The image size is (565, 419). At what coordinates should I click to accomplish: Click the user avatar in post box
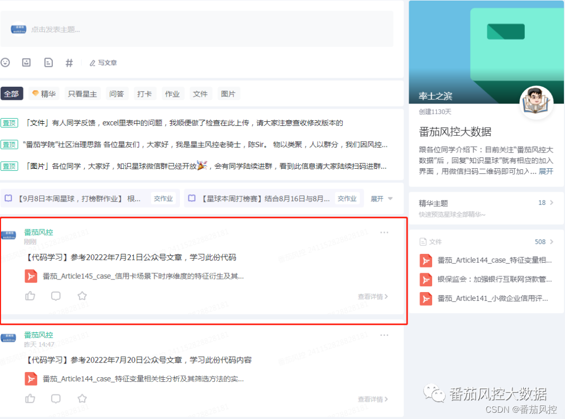coord(18,29)
